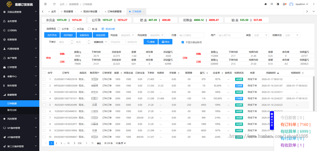The width and height of the screenshot is (317, 151).
Task: Click the 客户管理 sidebar icon
Action: (x=4, y=58)
